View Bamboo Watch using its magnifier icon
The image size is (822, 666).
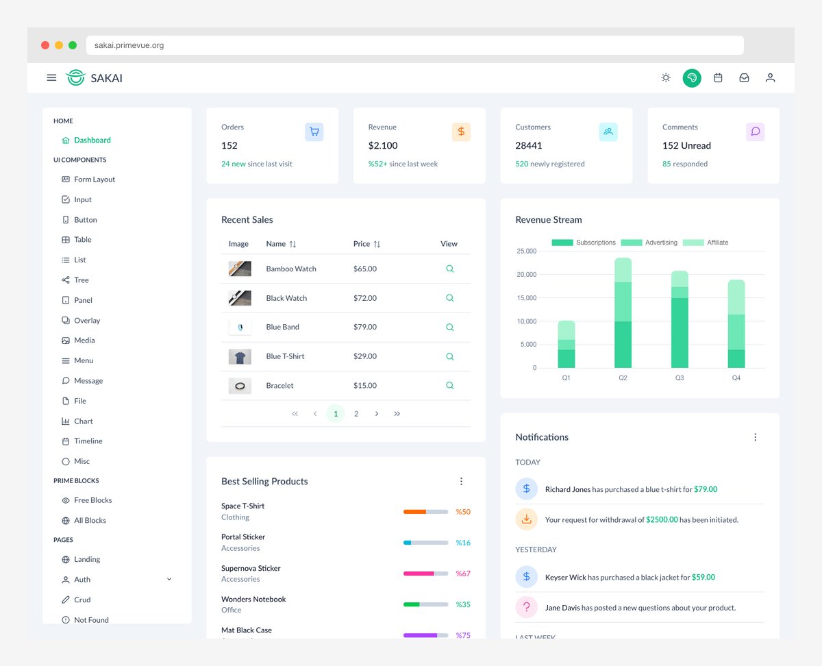click(x=449, y=269)
